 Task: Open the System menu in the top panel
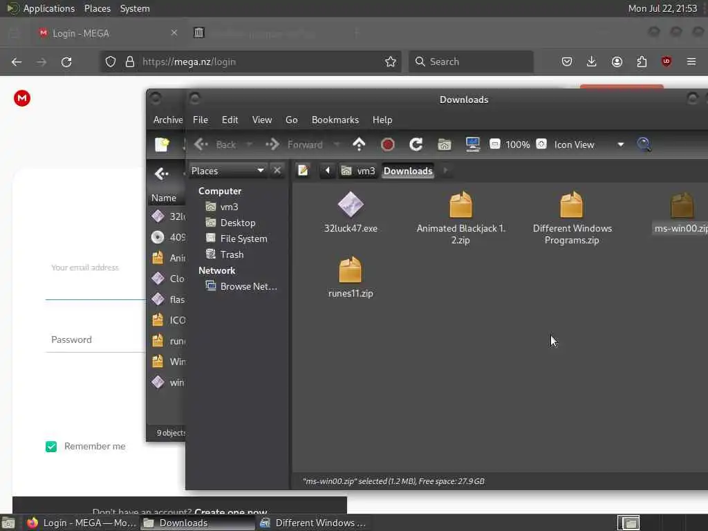coord(135,8)
